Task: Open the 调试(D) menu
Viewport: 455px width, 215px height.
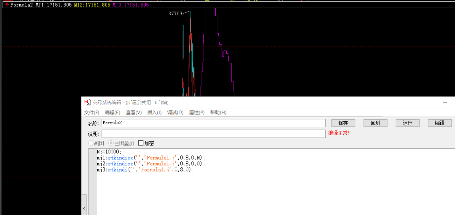Action: (175, 112)
